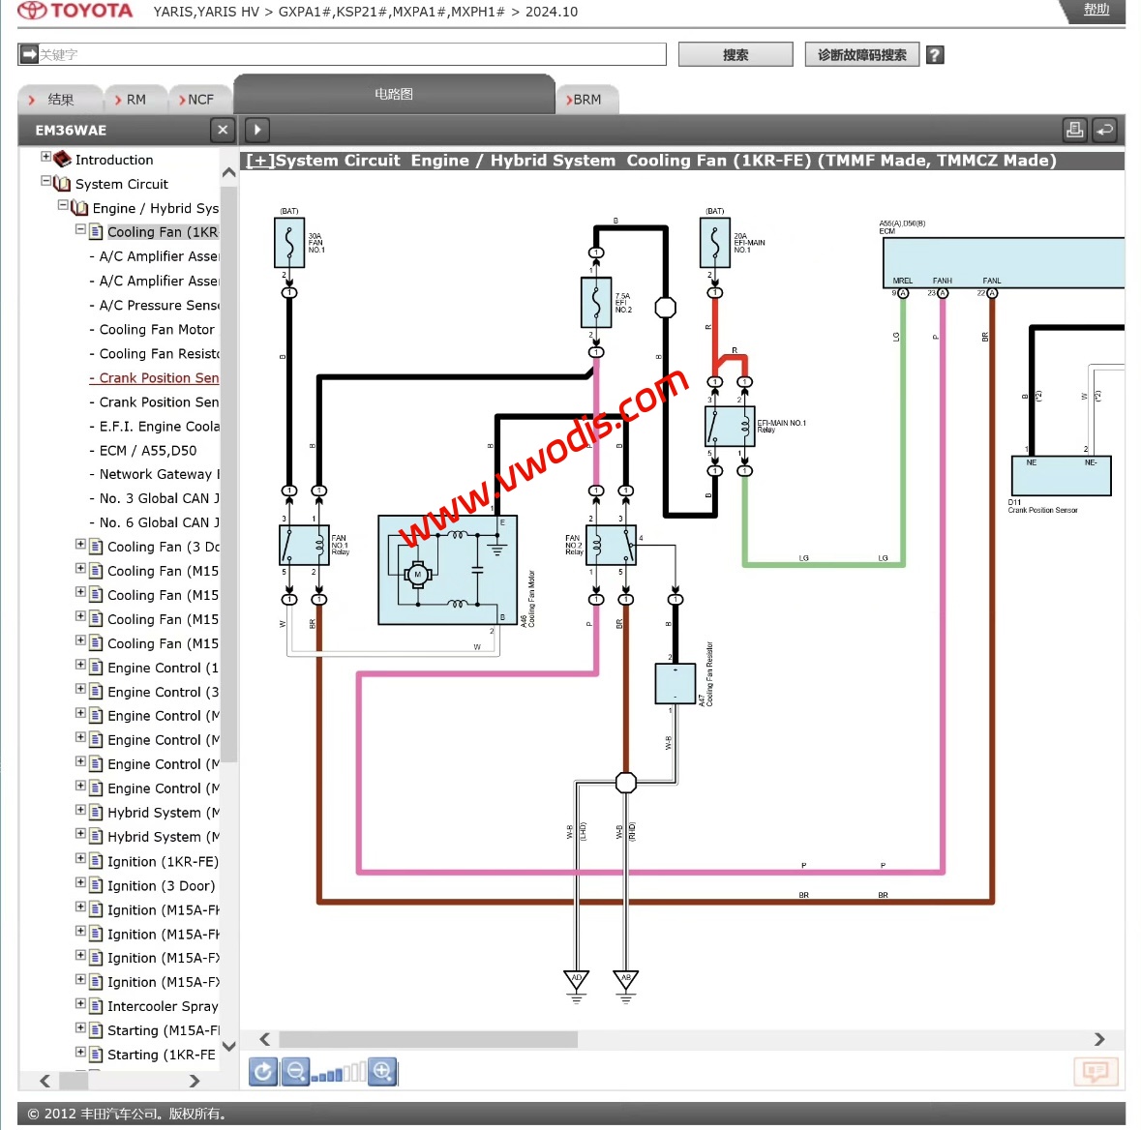Click the zoom in magnifier icon
Image resolution: width=1141 pixels, height=1130 pixels.
pos(382,1071)
